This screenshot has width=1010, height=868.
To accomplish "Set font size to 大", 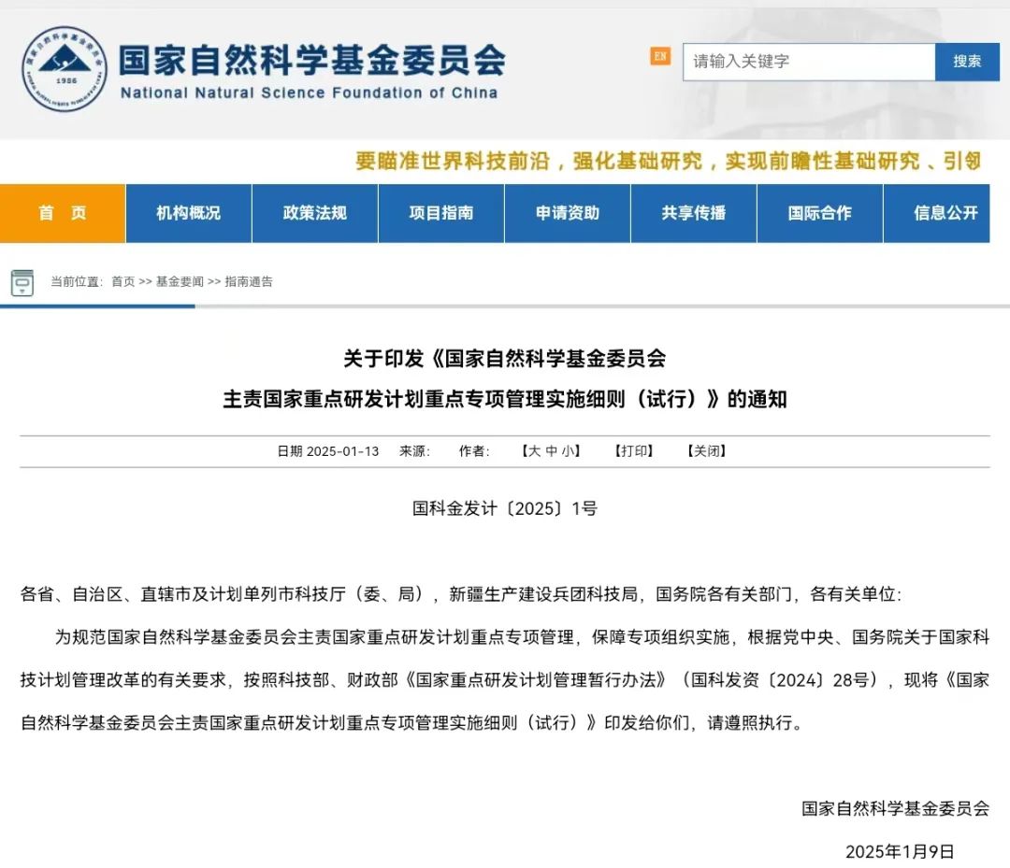I will click(x=535, y=451).
